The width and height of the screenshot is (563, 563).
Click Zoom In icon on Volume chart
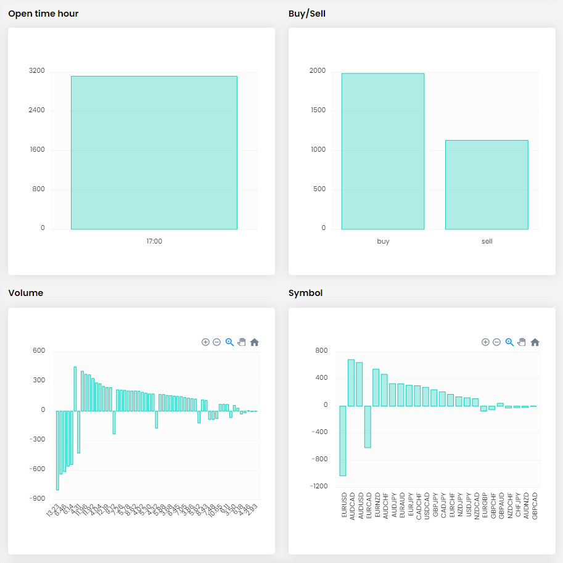click(x=205, y=342)
